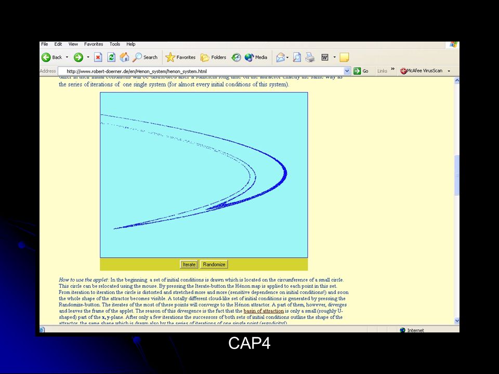Open the Favorites menu in menu bar
Viewport: 499px width, 374px height.
(x=94, y=44)
